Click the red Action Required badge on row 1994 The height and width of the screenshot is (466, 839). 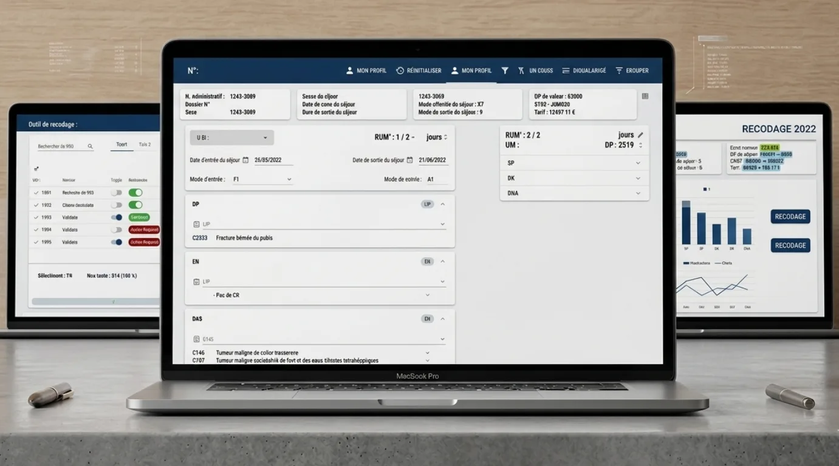[x=144, y=230]
